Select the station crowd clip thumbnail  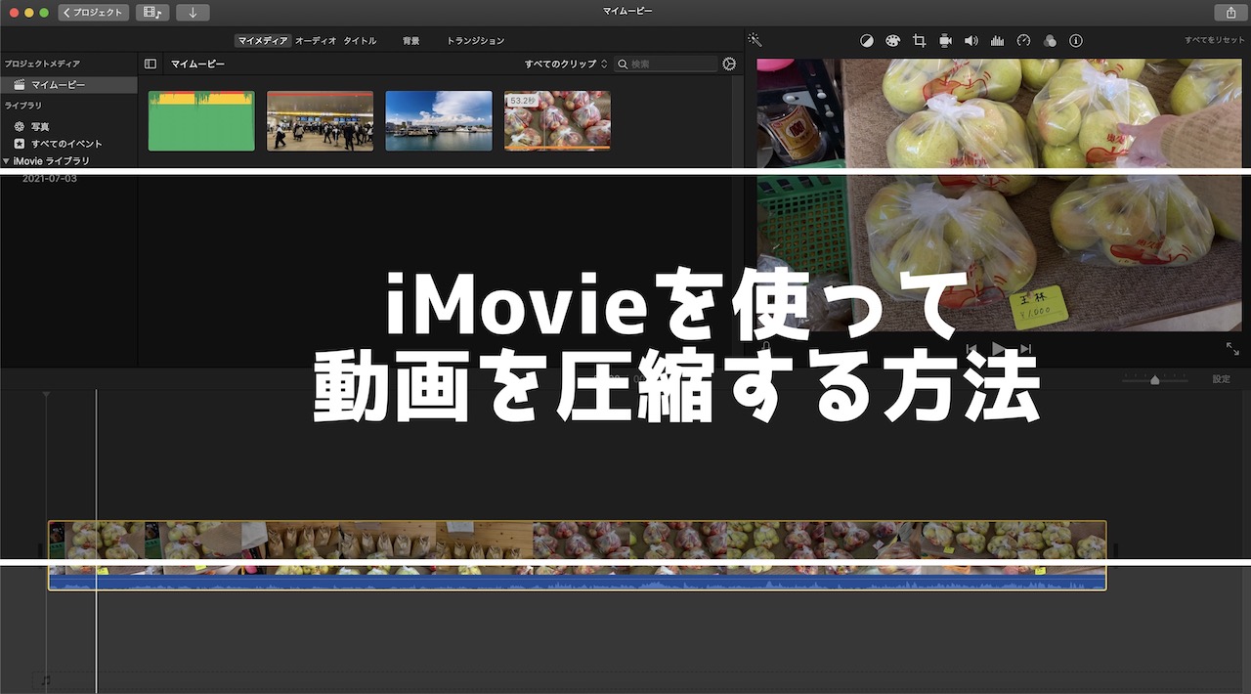point(320,121)
